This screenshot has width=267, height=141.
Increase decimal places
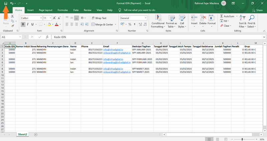click(140, 24)
